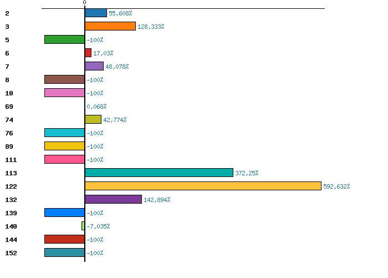Select the tiny green bar for row 140
Image resolution: width=388 pixels, height=278 pixels.
click(x=83, y=226)
